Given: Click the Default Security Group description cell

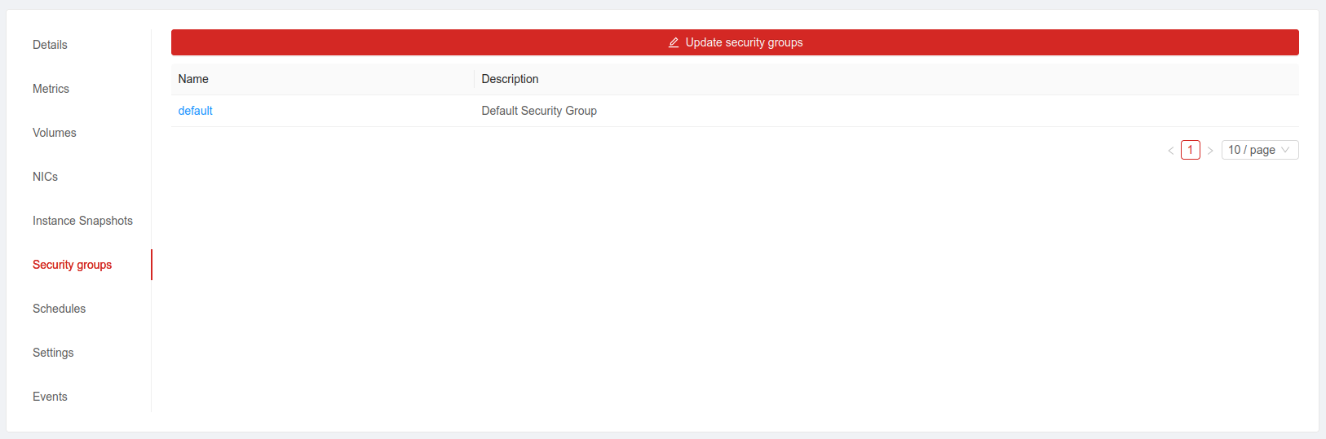Looking at the screenshot, I should tap(539, 111).
